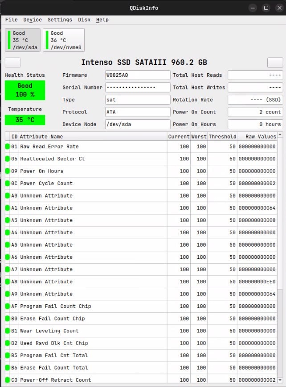Open the Settings menu
Screen dimensions: 286x387
[60, 20]
